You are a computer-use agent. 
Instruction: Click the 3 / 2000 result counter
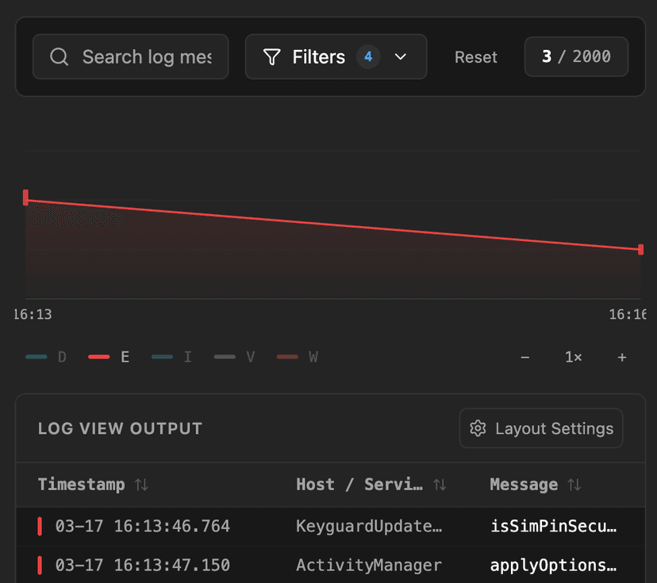click(576, 56)
